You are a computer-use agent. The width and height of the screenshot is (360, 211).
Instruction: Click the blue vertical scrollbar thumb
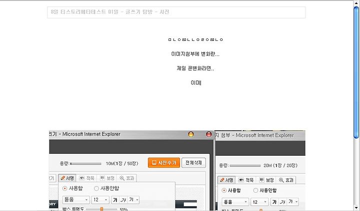tap(356, 72)
